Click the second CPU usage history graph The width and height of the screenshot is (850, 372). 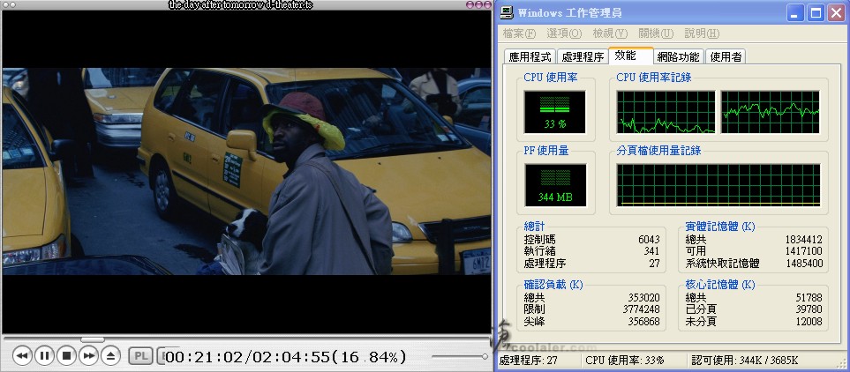coord(770,112)
